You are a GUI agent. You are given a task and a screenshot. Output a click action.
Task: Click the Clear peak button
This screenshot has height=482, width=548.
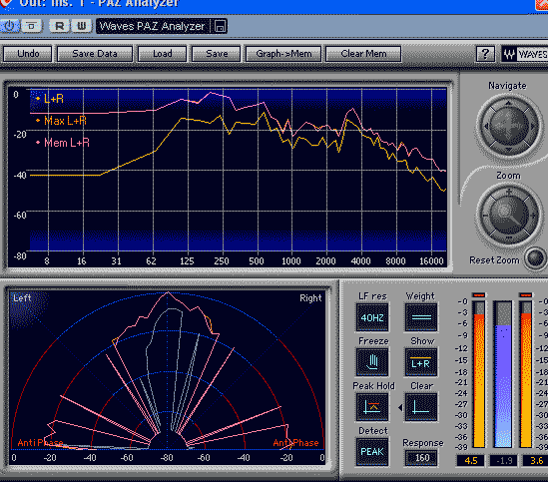421,407
